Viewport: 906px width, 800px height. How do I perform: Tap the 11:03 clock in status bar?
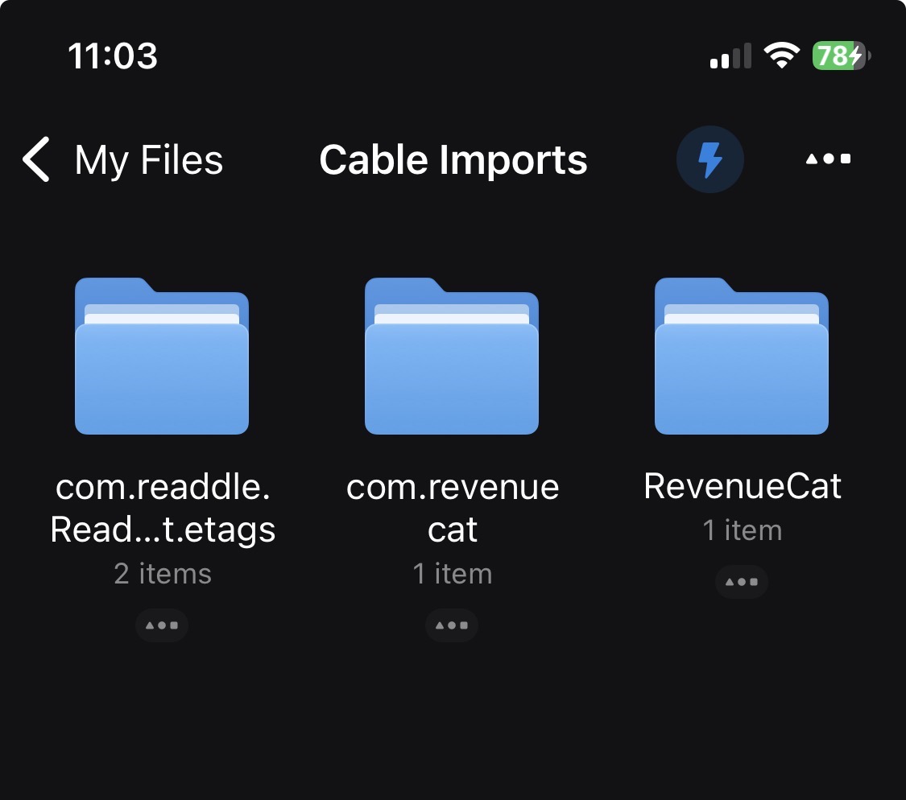(113, 56)
